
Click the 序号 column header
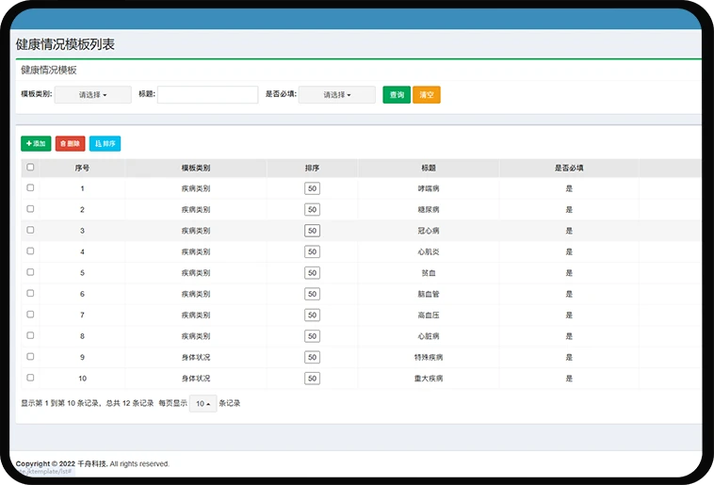[82, 168]
